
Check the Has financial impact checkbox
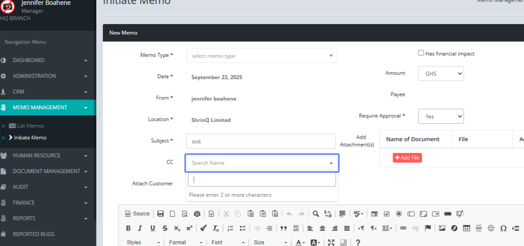click(421, 53)
